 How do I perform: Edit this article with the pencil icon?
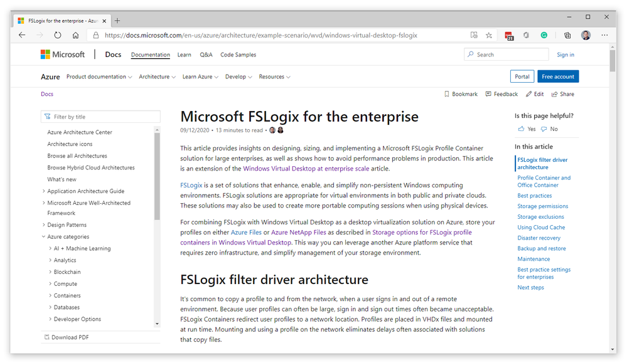pos(535,94)
